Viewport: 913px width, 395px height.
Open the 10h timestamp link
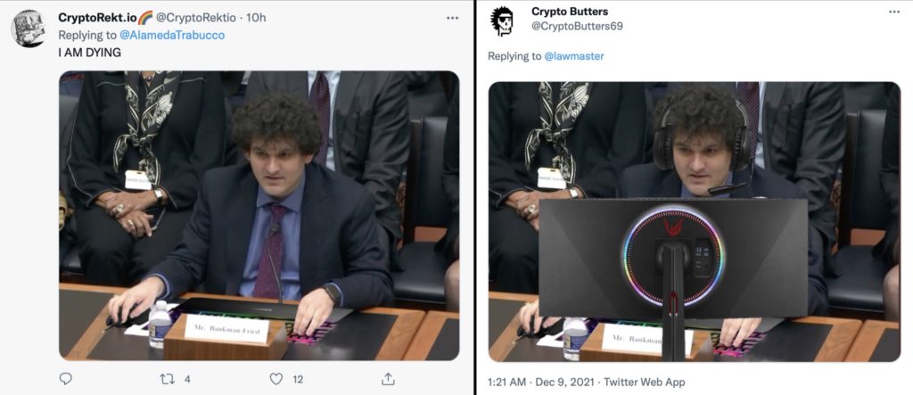coord(256,18)
